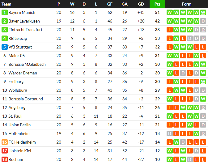Open the Mainz 05 team link
208x164 pixels.
(17, 56)
